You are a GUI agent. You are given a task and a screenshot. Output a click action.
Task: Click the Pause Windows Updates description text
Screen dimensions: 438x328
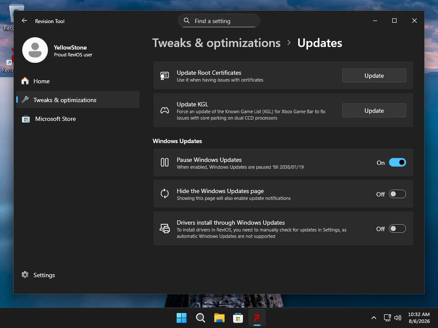[240, 167]
